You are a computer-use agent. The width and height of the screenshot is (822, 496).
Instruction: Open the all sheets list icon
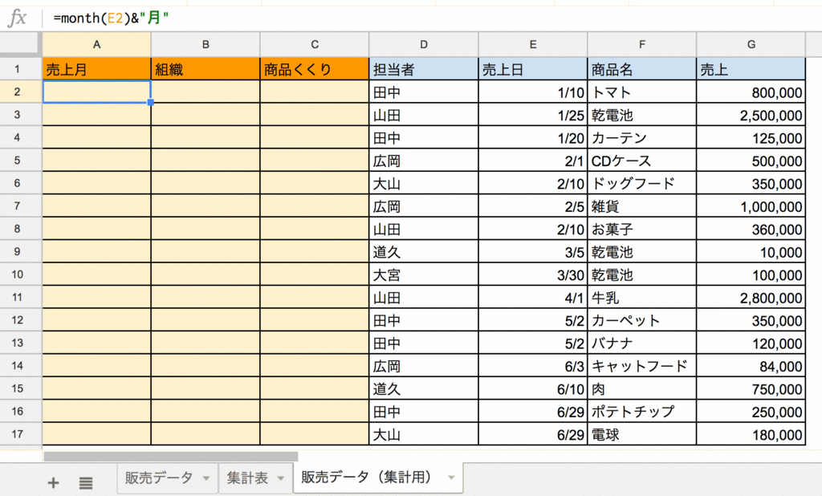(85, 482)
